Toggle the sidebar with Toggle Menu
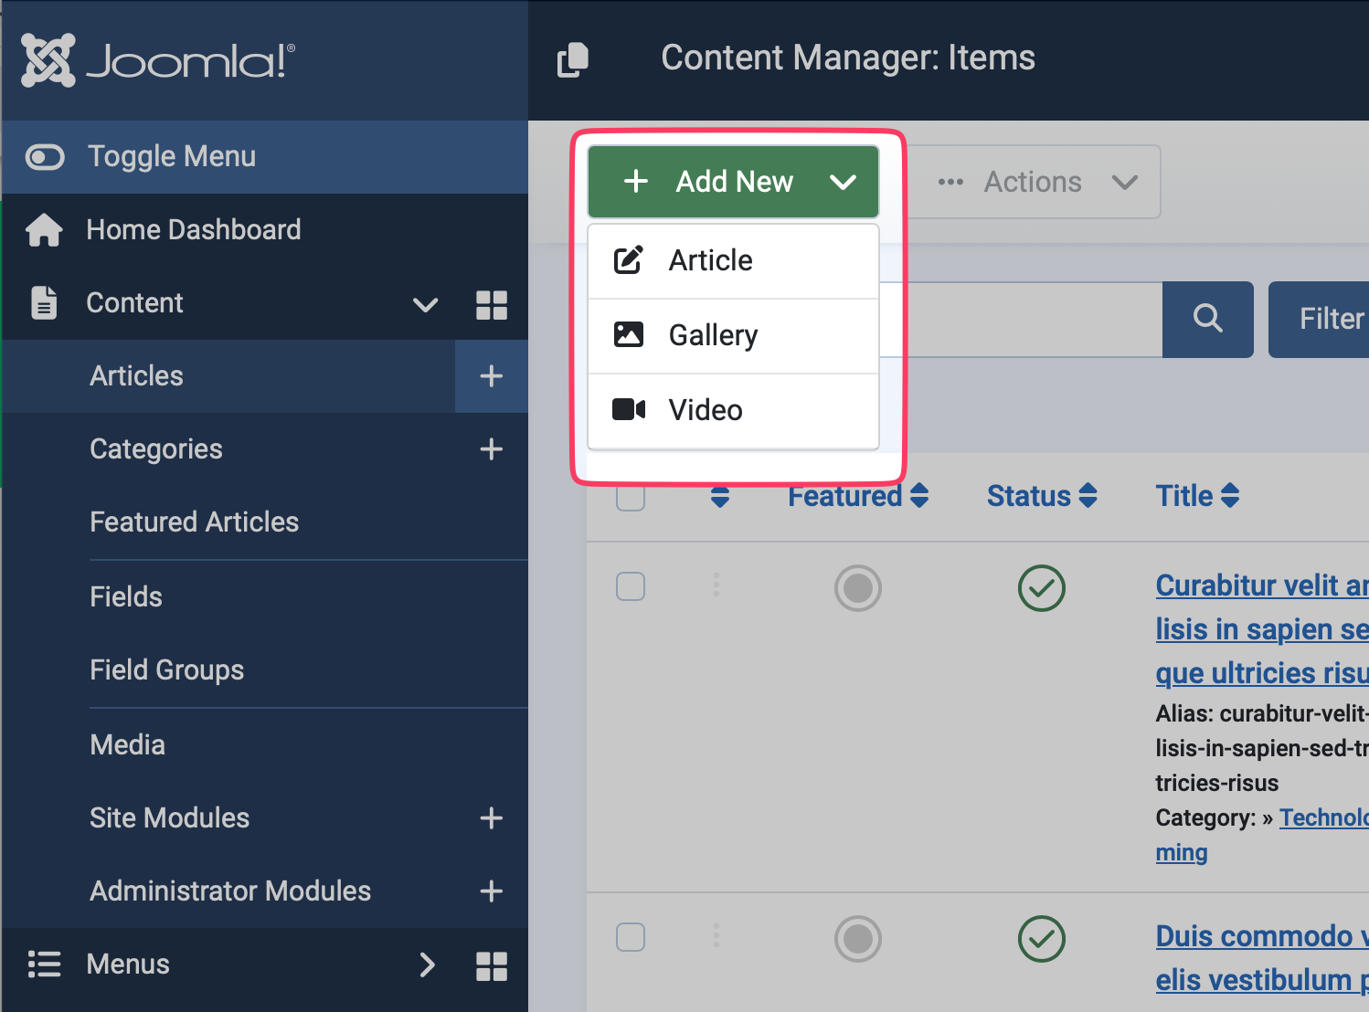Image resolution: width=1369 pixels, height=1012 pixels. click(142, 157)
